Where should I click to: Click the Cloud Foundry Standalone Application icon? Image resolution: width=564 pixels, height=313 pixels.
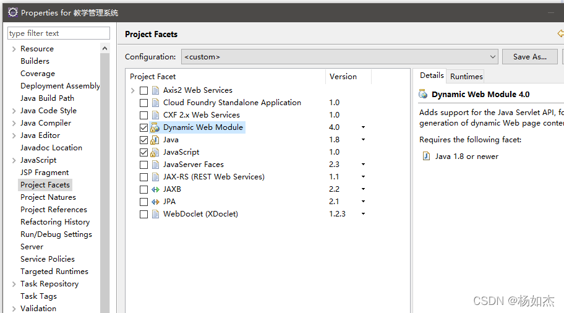(x=155, y=103)
